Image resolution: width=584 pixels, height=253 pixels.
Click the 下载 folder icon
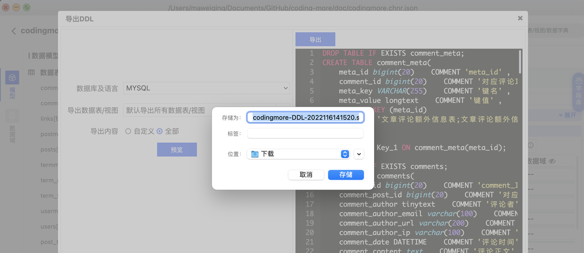pyautogui.click(x=255, y=154)
